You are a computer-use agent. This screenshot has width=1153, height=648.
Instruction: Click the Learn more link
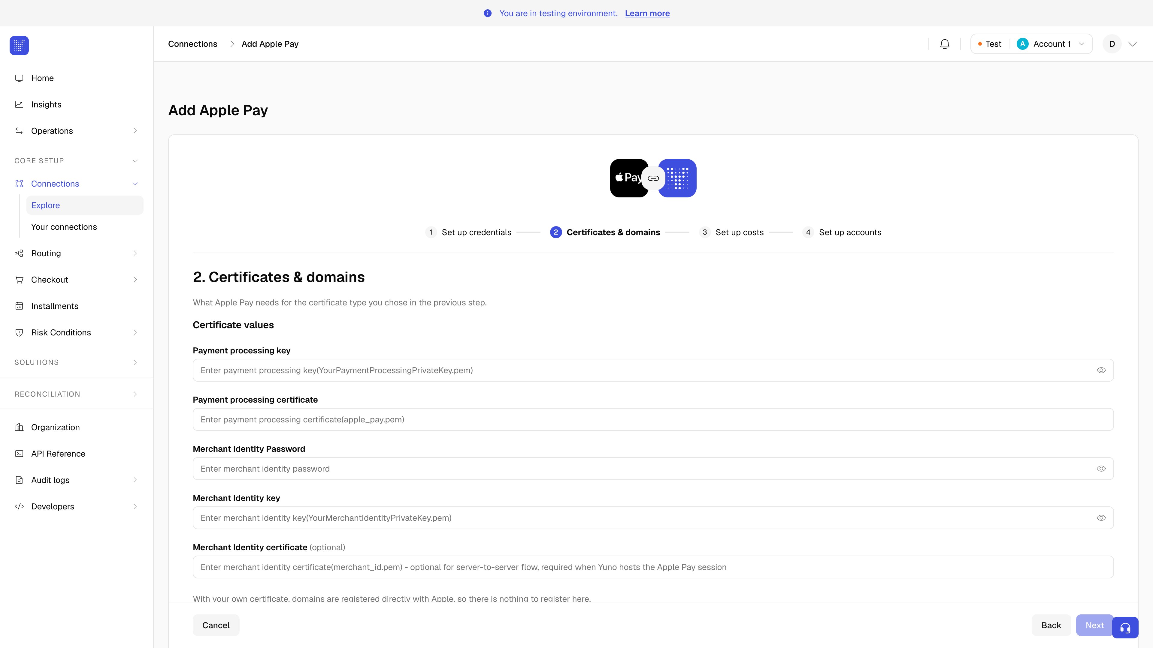point(647,13)
